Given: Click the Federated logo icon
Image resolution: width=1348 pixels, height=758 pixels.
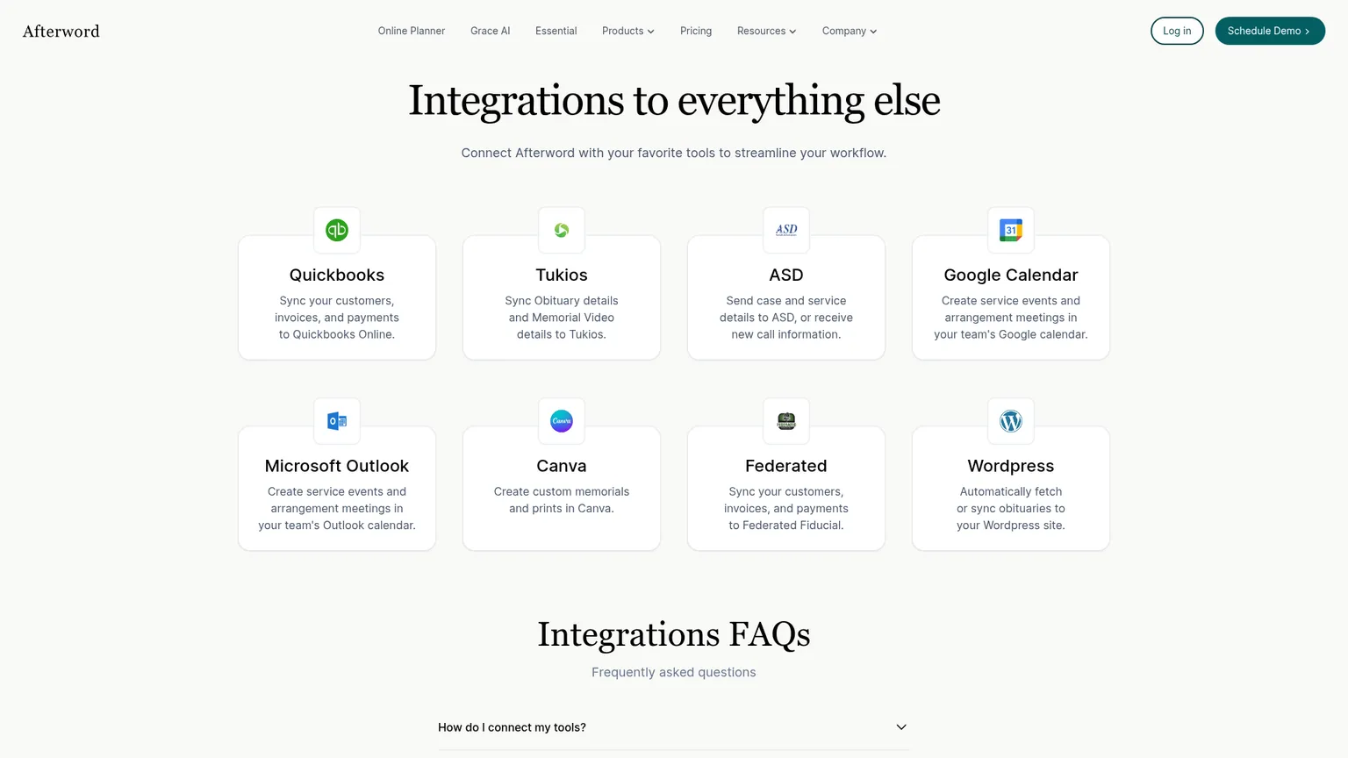Looking at the screenshot, I should pos(786,421).
